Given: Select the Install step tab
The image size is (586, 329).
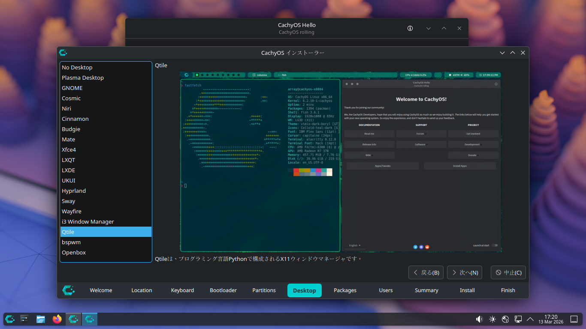Looking at the screenshot, I should pyautogui.click(x=467, y=290).
